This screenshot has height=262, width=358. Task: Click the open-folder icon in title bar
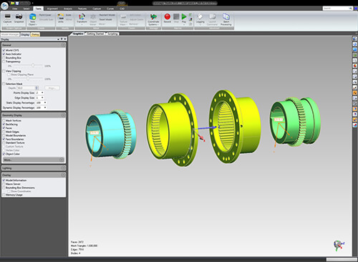click(x=12, y=3)
